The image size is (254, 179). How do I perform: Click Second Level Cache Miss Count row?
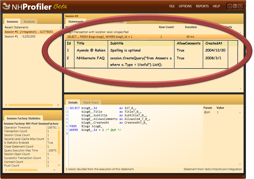pyautogui.click(x=30, y=139)
